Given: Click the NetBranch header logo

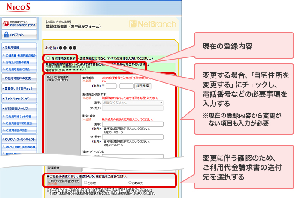Looking at the screenshot, I should (153, 24).
